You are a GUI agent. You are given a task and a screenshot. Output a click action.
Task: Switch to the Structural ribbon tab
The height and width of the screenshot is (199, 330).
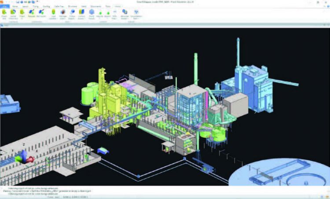pyautogui.click(x=73, y=6)
